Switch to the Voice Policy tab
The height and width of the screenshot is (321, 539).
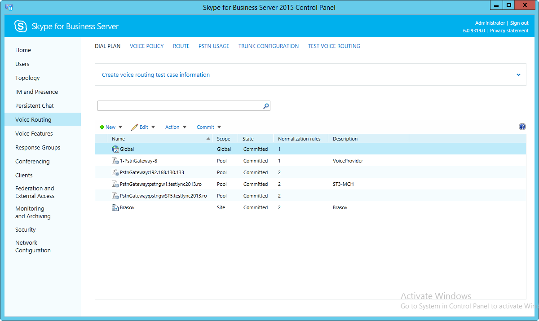147,46
